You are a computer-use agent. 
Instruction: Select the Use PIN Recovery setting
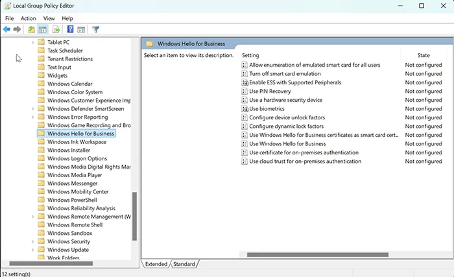pyautogui.click(x=269, y=91)
